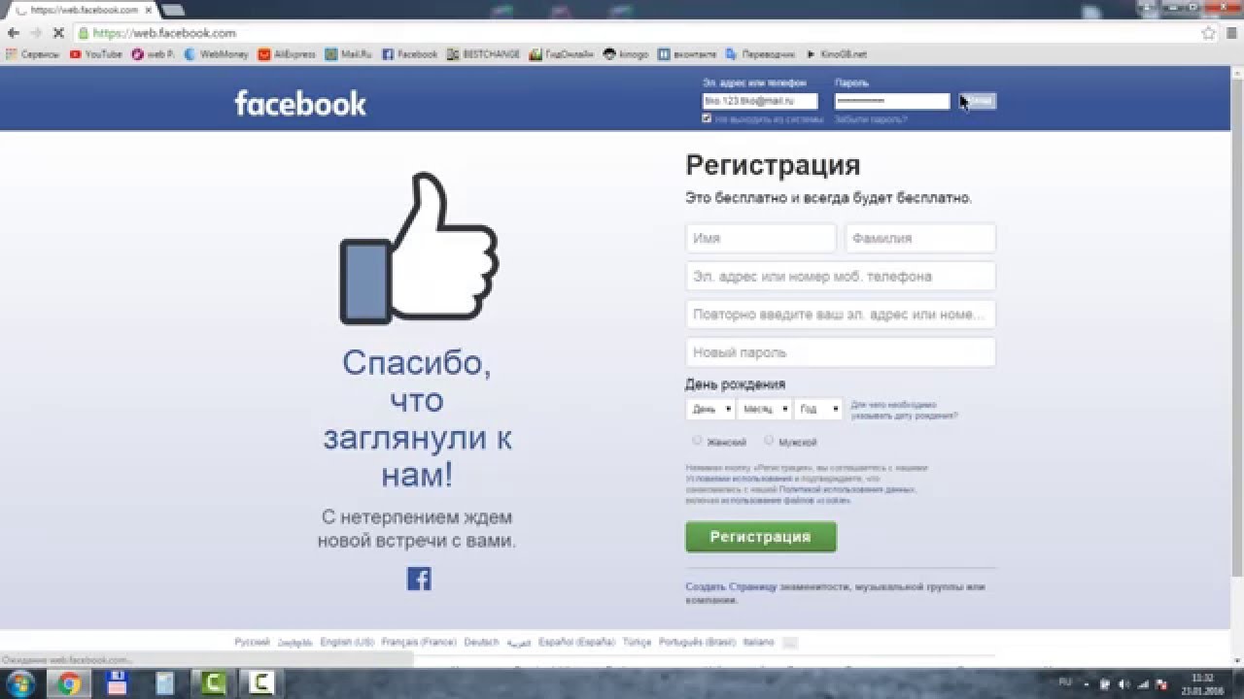Click birthday date explanation link
Image resolution: width=1244 pixels, height=699 pixels.
pos(904,410)
